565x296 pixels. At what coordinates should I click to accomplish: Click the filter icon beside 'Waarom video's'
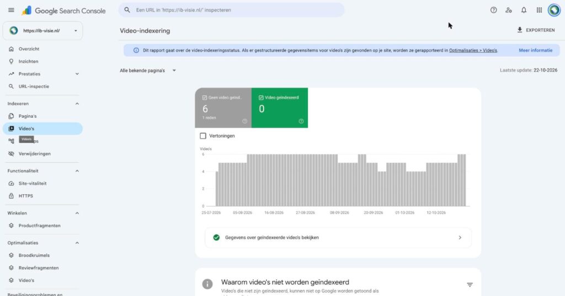click(470, 284)
